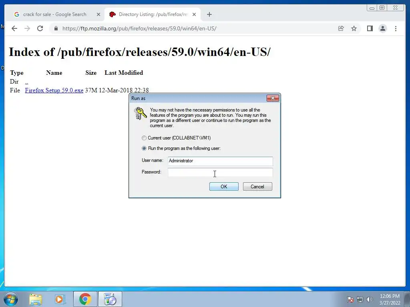
Task: Open the Chrome profile avatar
Action: (x=382, y=28)
